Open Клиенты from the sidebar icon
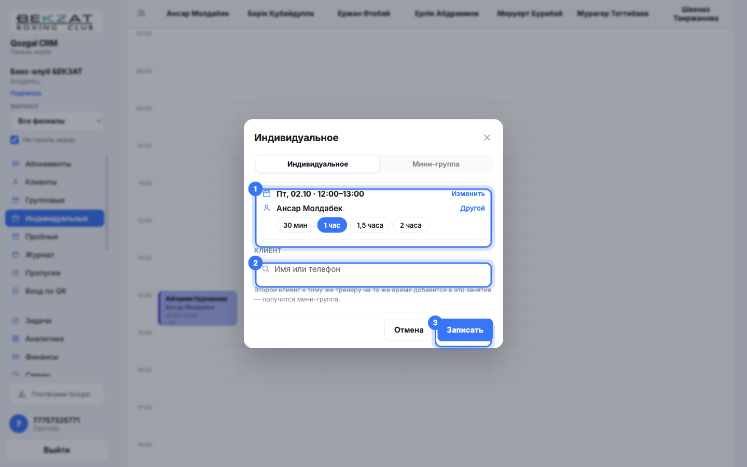The width and height of the screenshot is (747, 467). click(x=16, y=182)
